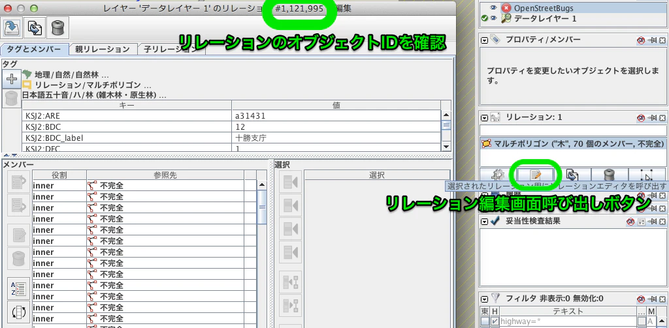This screenshot has width=669, height=328.
Task: Click the AZ sort members button
Action: [x=18, y=288]
